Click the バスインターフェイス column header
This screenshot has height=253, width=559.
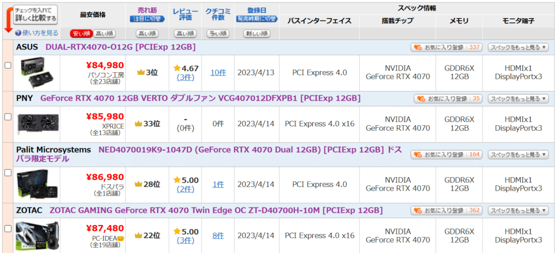coord(319,21)
